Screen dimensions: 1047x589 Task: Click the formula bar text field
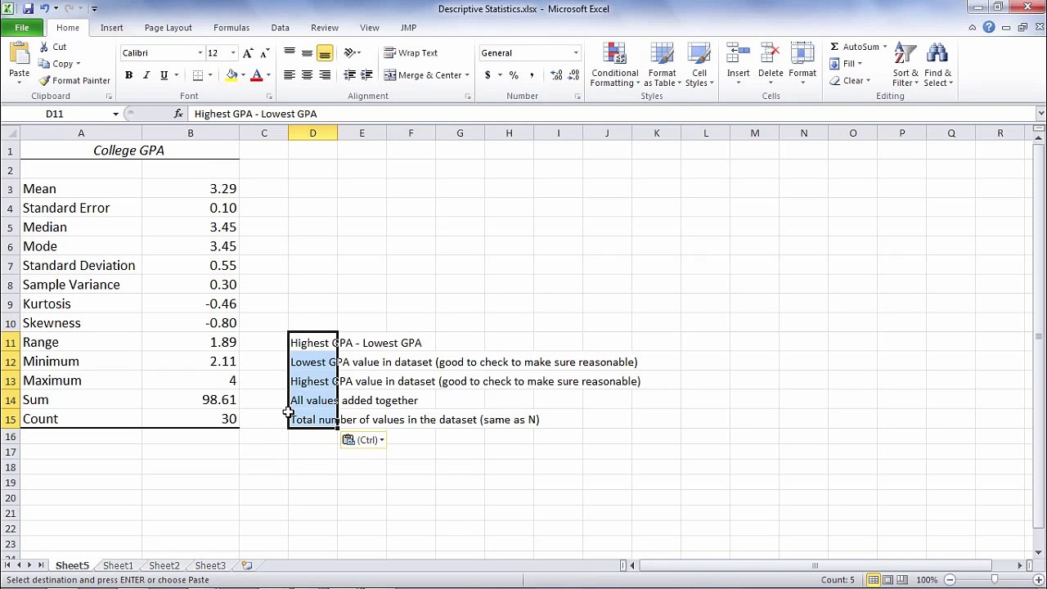tap(612, 114)
